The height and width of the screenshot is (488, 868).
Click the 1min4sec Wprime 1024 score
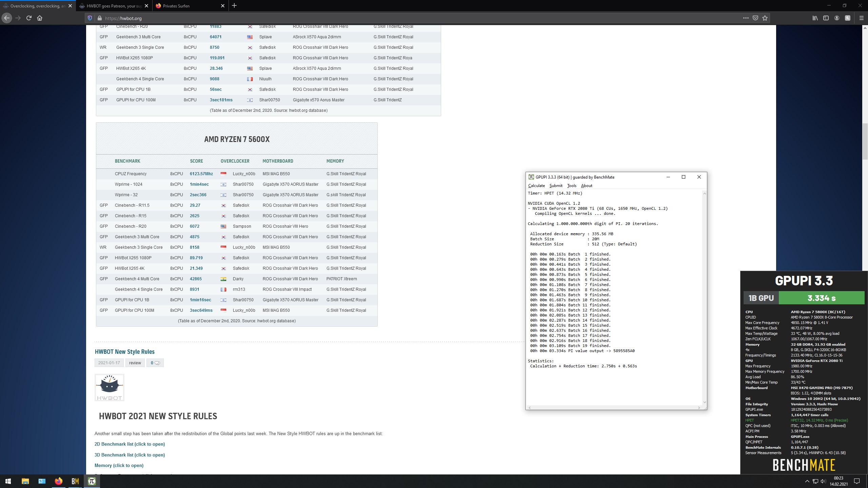pyautogui.click(x=199, y=184)
